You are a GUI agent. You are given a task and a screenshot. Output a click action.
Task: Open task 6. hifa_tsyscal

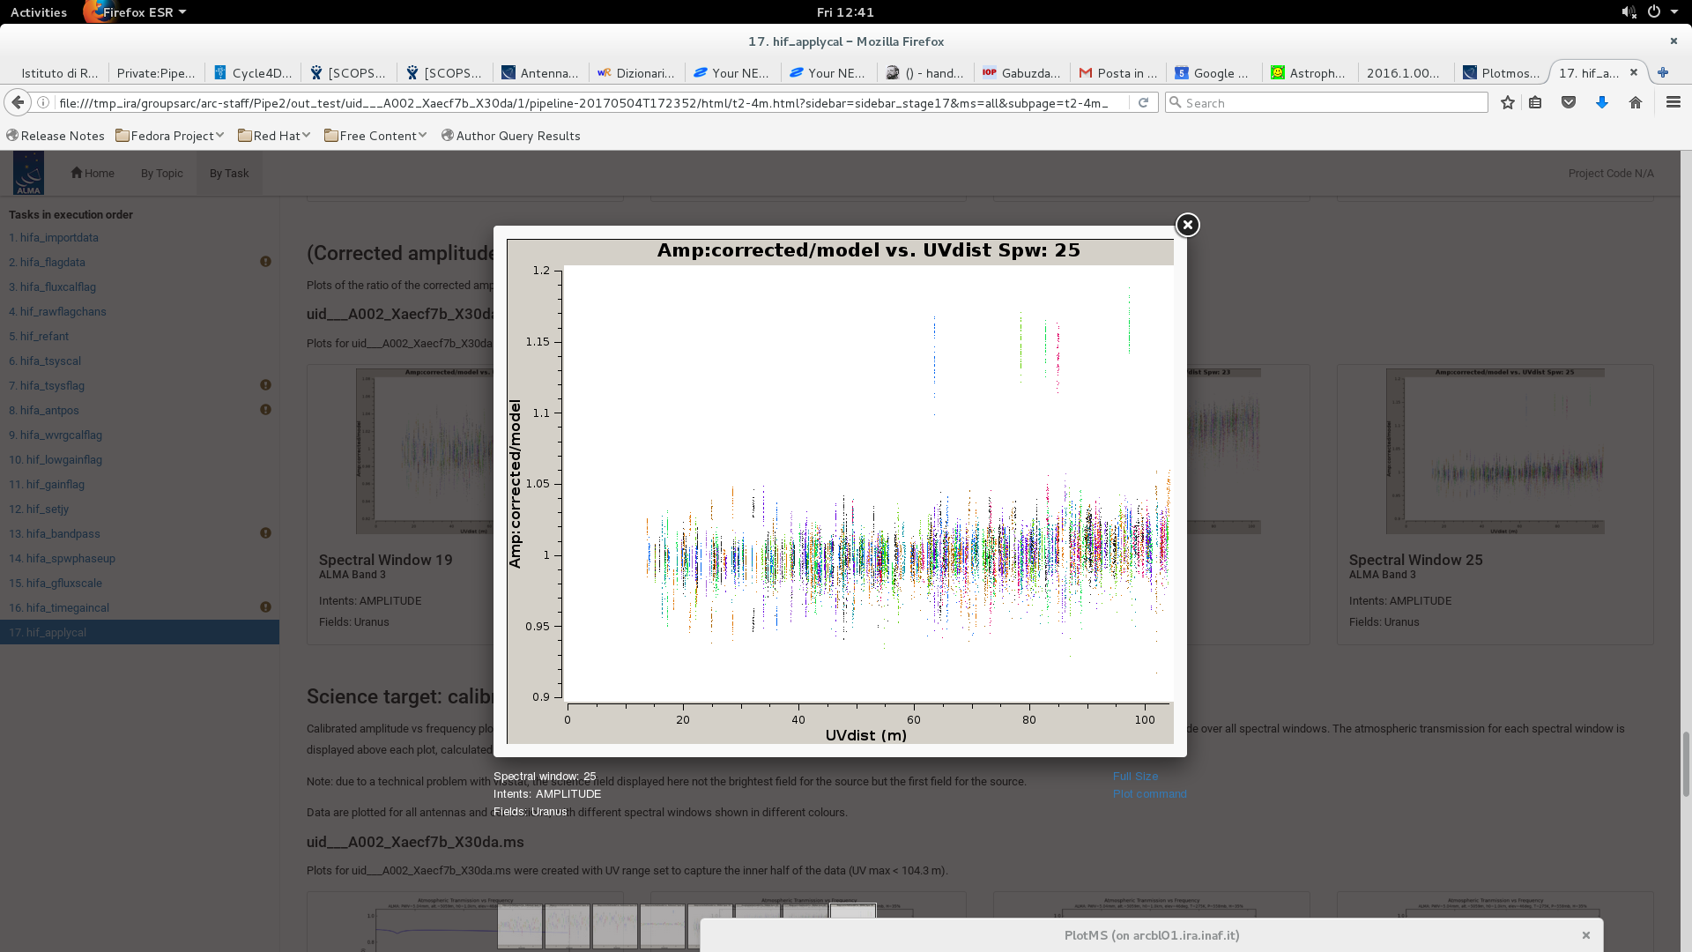point(45,361)
